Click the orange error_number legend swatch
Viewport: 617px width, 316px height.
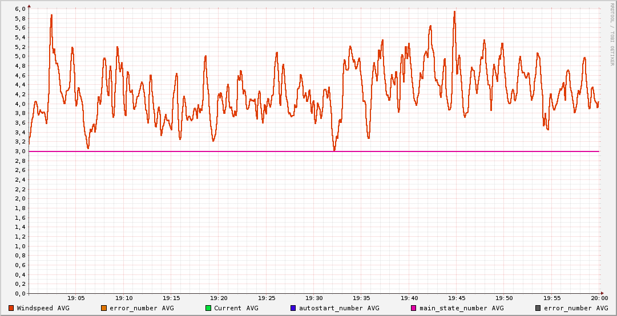point(104,308)
